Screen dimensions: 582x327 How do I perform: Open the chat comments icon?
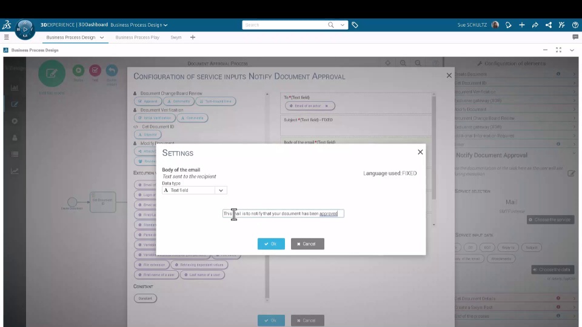coord(575,37)
